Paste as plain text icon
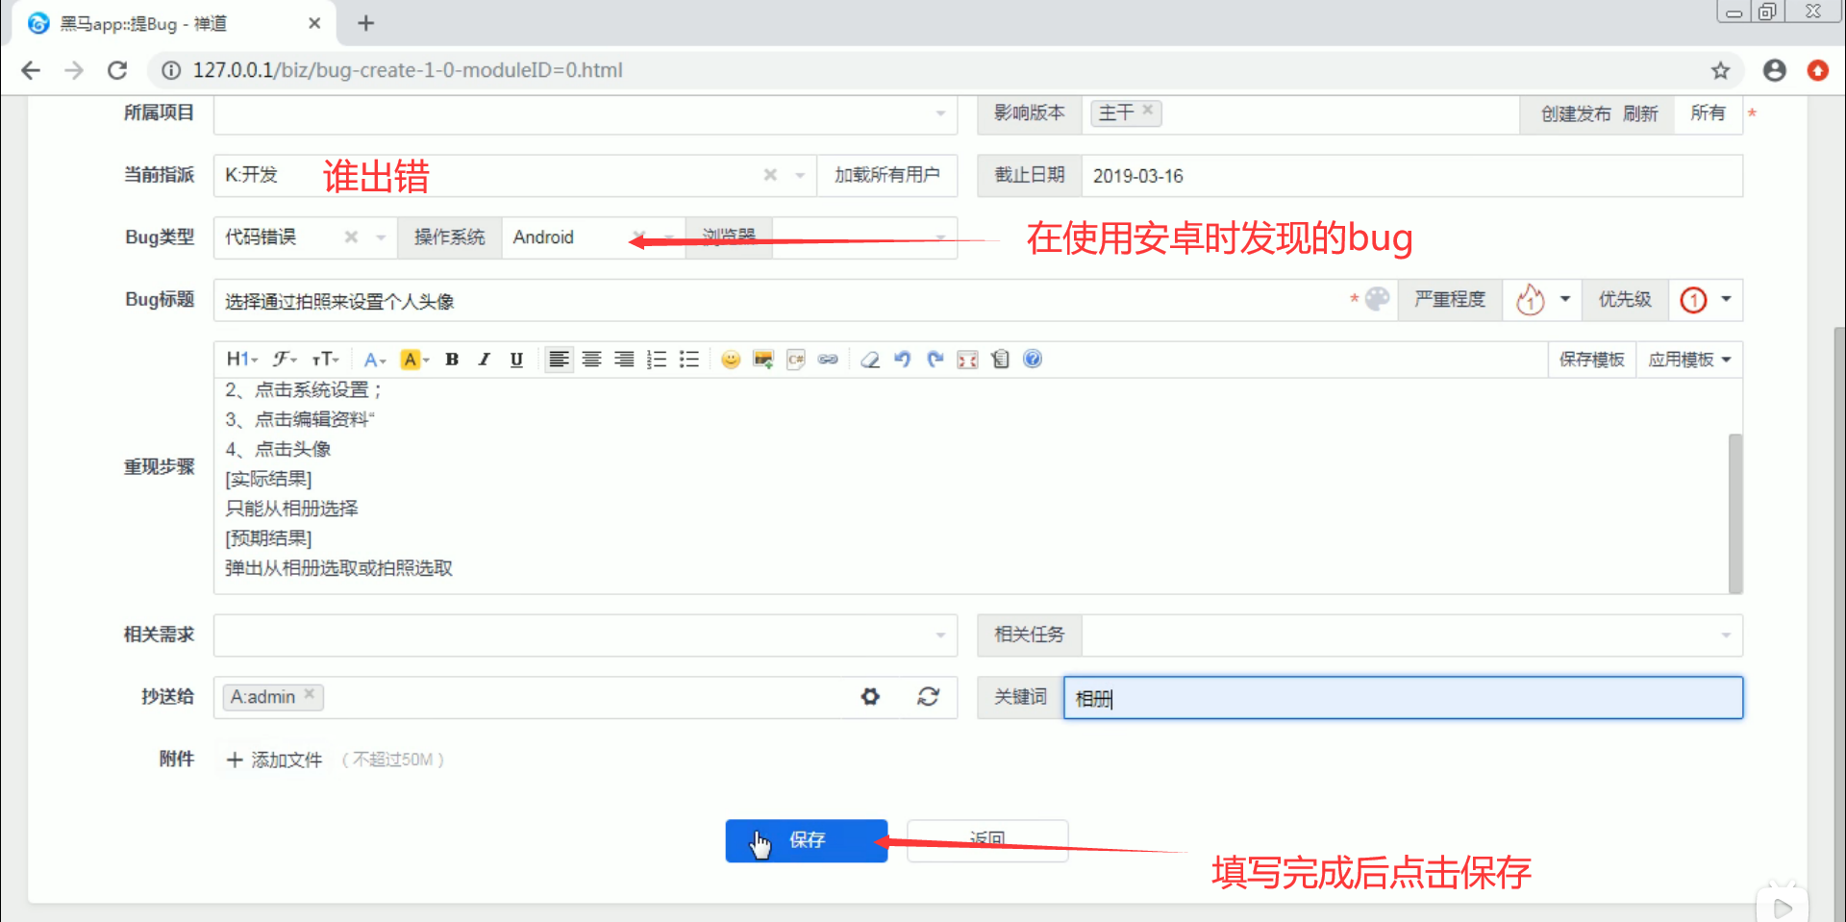1846x922 pixels. [1000, 360]
